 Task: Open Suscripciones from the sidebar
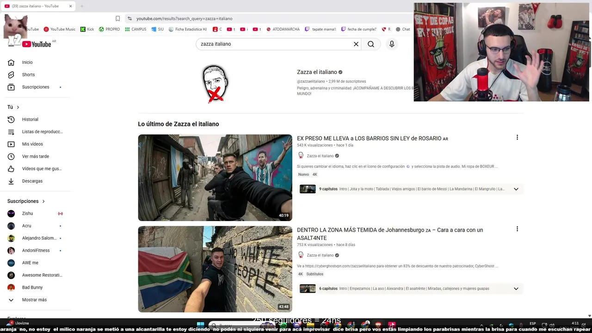click(x=35, y=87)
